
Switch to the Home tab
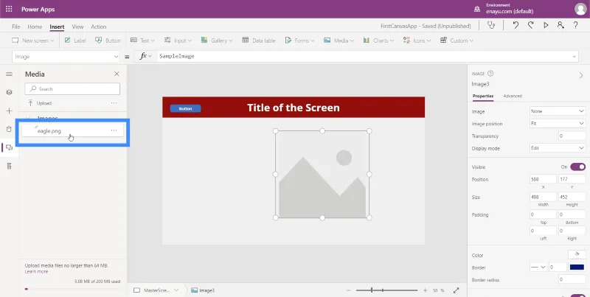pyautogui.click(x=35, y=27)
